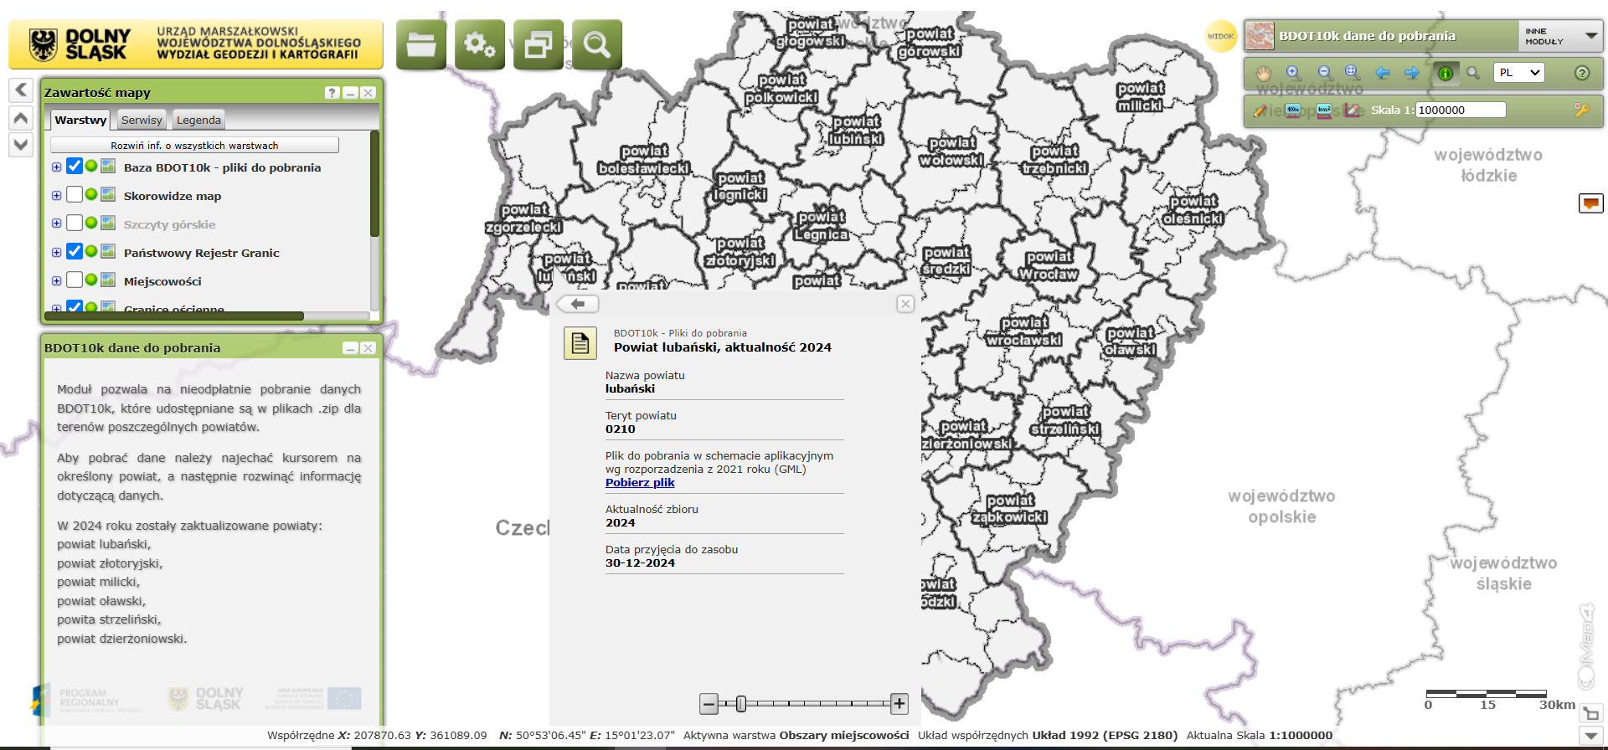Viewport: 1608px width, 750px height.
Task: Select the area measurement km² tool
Action: click(1324, 110)
